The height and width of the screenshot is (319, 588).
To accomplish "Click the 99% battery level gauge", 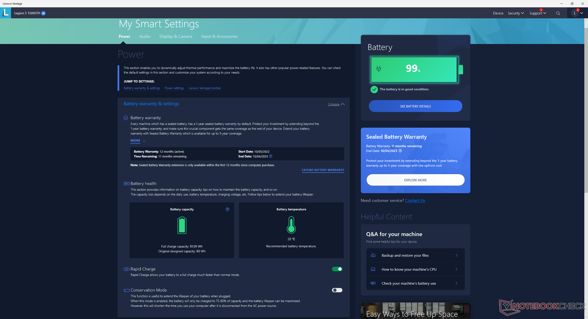I will coord(416,70).
